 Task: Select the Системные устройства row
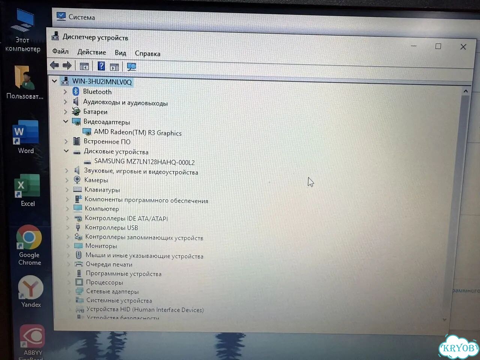pos(119,300)
